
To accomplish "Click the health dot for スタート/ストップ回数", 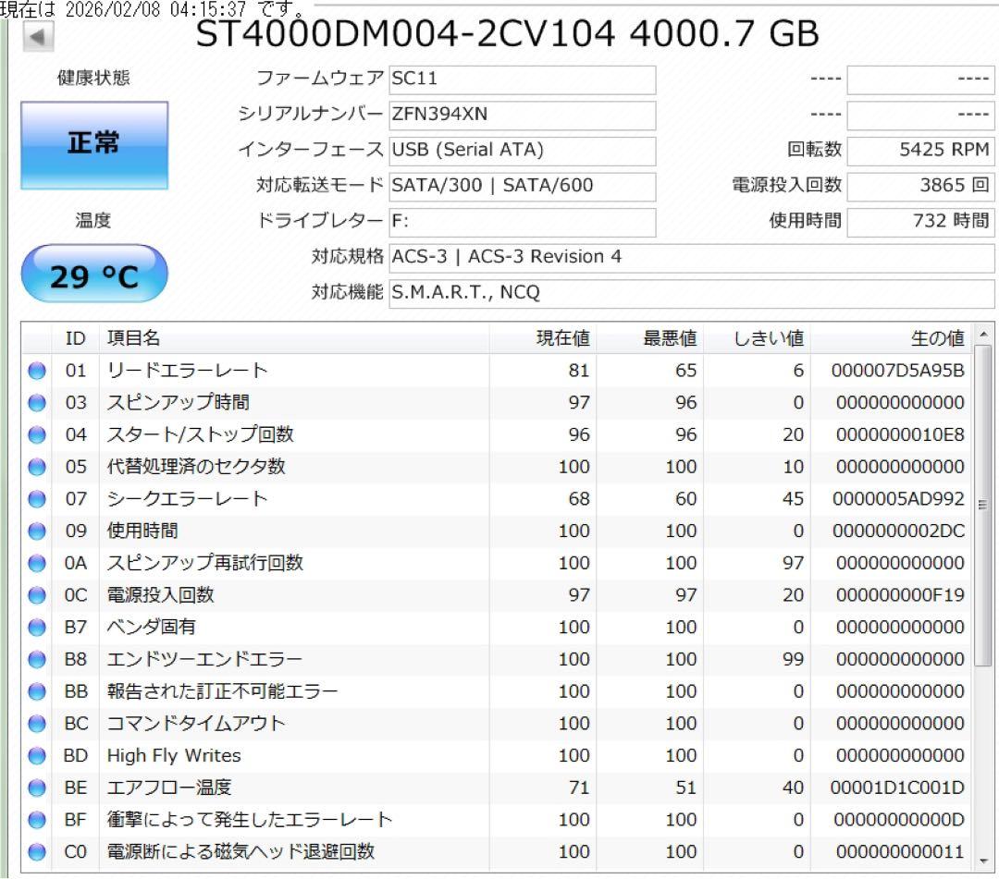I will [x=36, y=434].
